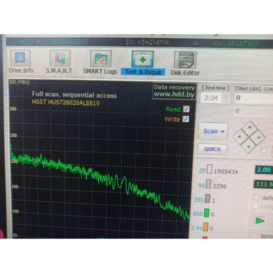The width and height of the screenshot is (273, 273).
Task: Increase End time with up stepper
Action: click(226, 96)
